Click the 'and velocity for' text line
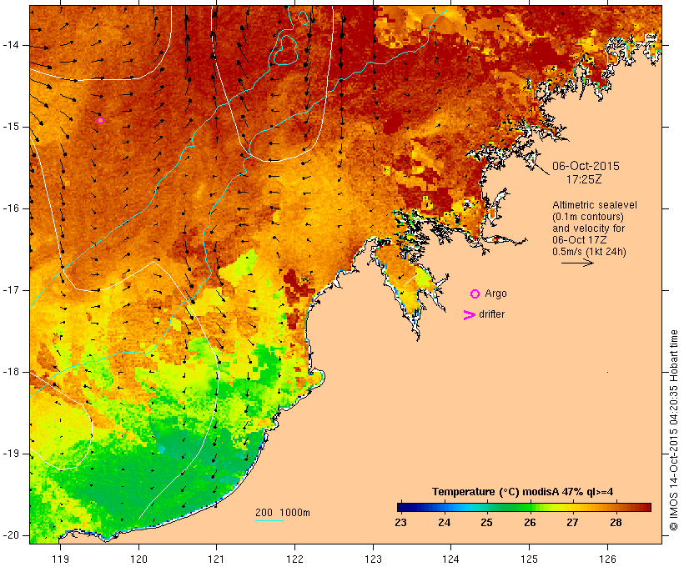Viewport: 684px width, 567px height. point(588,228)
